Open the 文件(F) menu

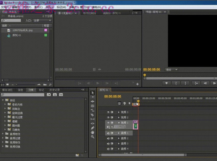coord(5,7)
